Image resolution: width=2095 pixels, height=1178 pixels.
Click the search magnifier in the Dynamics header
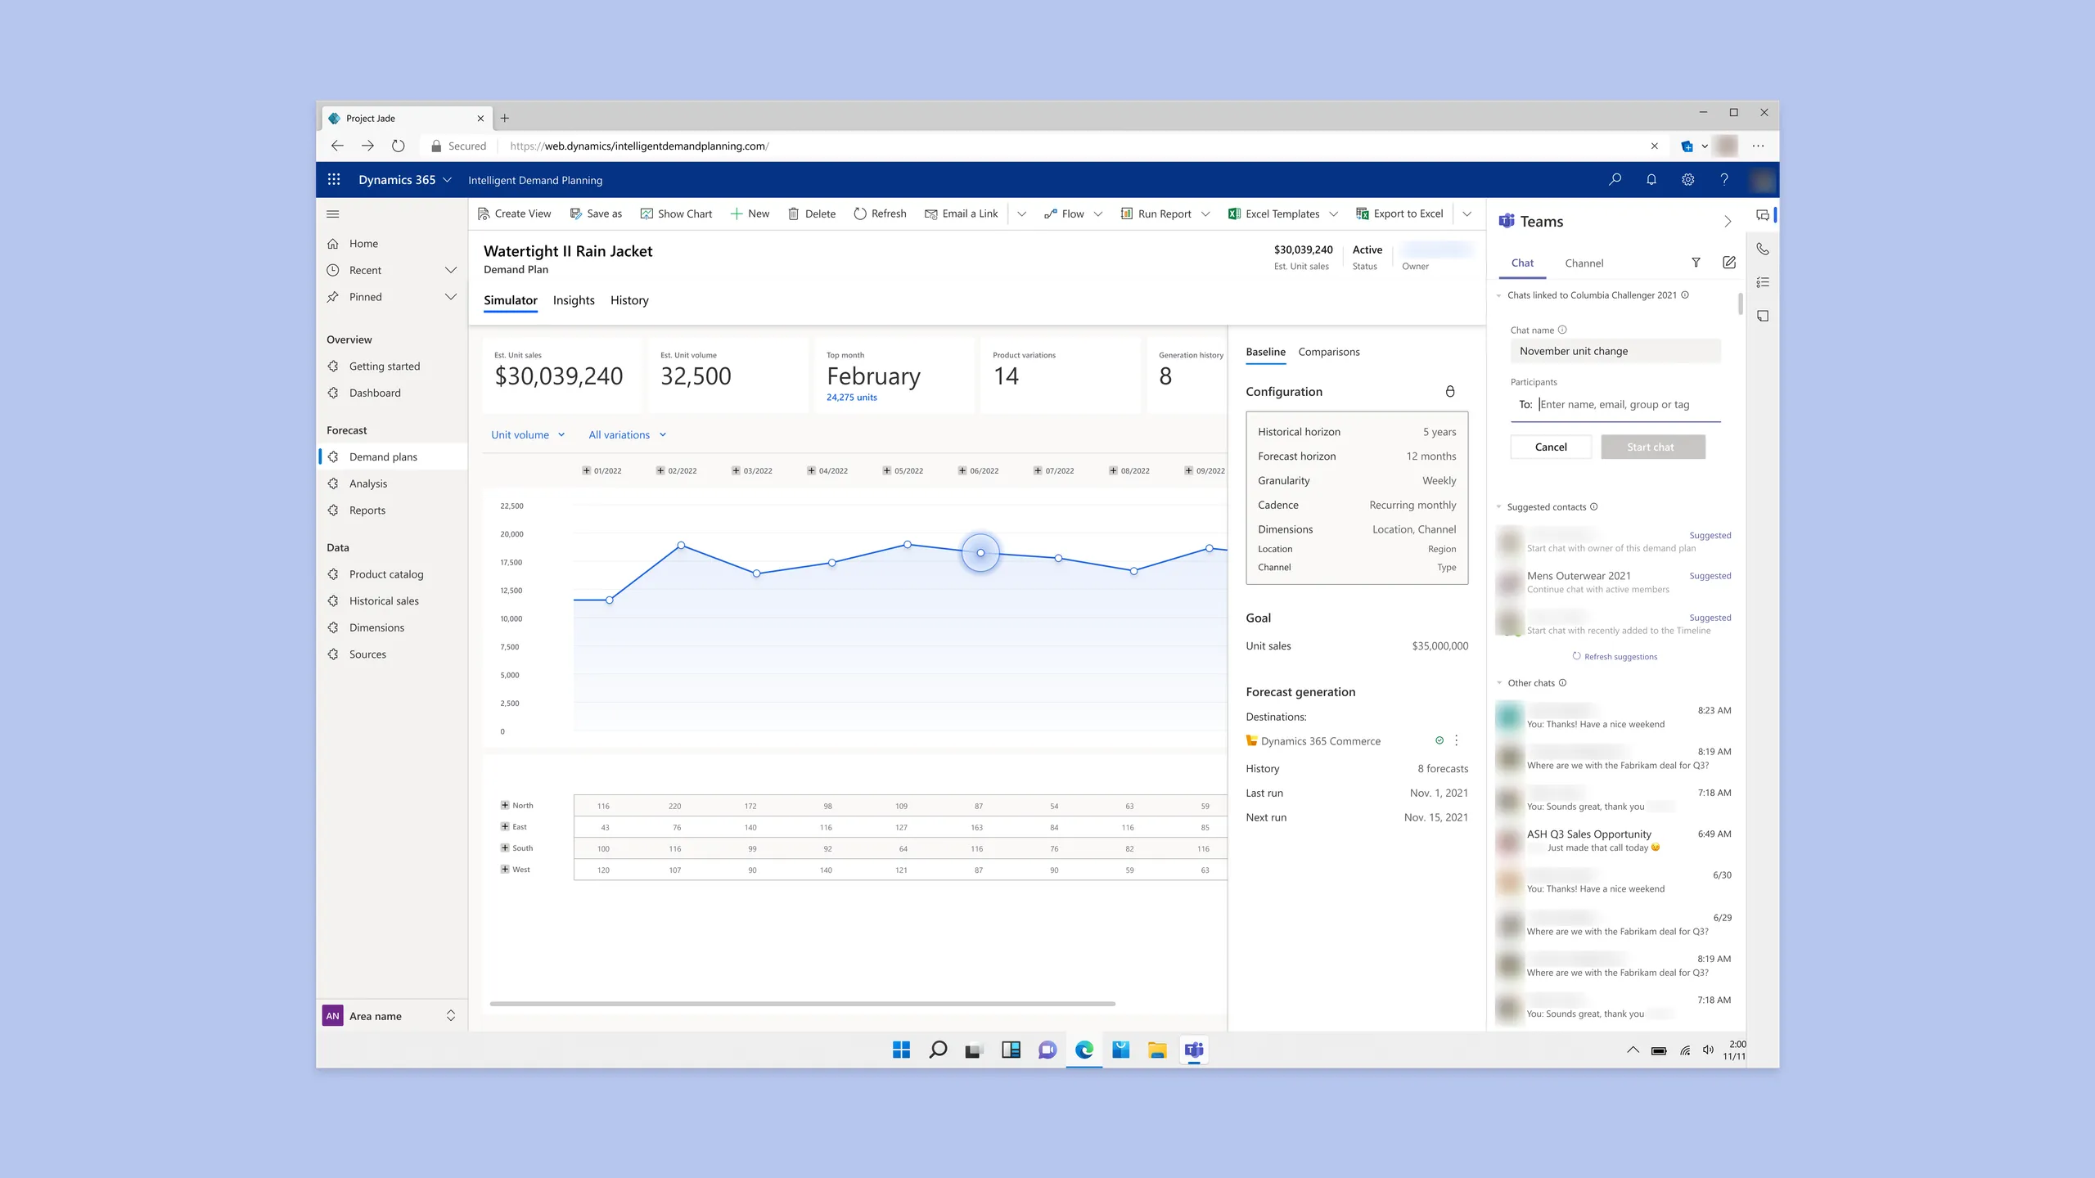coord(1615,179)
